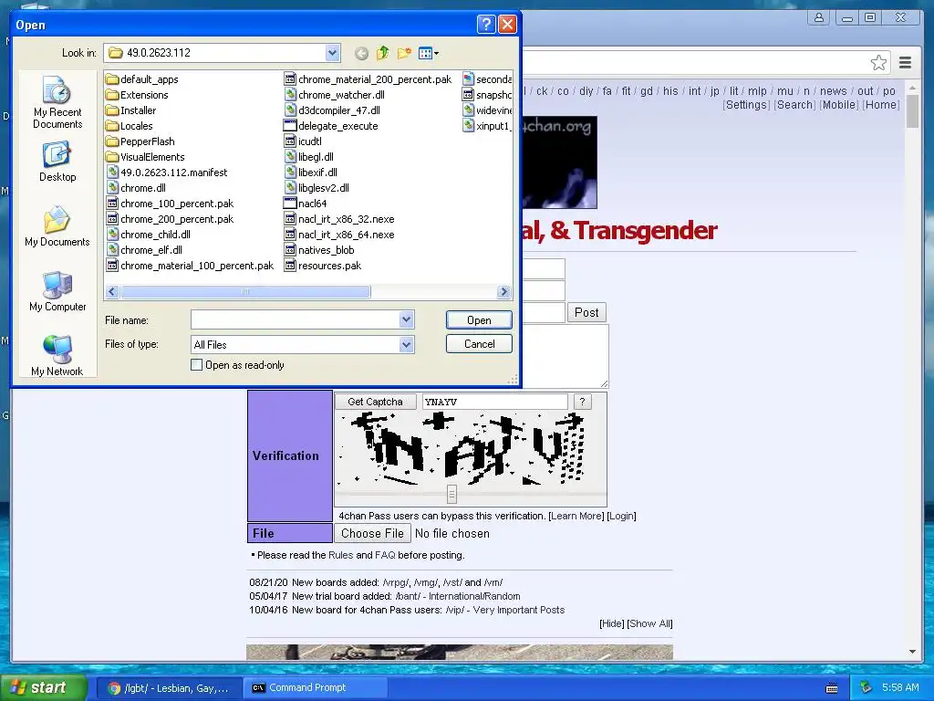Create a new folder in Open dialog
The image size is (934, 701).
point(404,54)
